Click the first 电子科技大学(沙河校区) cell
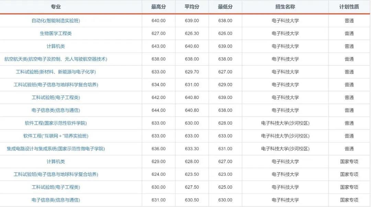371x207 pixels. [x=285, y=123]
